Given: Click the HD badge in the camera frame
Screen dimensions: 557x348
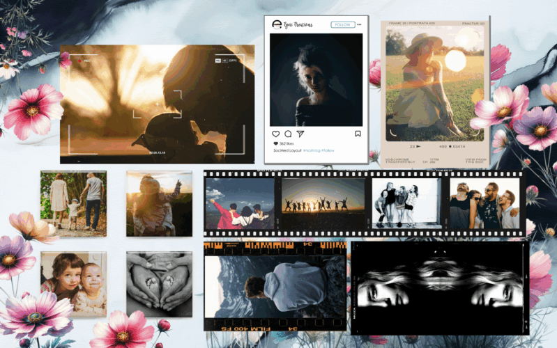Looking at the screenshot, I should [x=218, y=61].
